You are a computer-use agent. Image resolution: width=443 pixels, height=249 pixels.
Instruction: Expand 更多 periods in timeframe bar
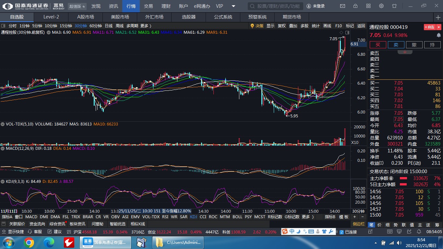coord(146,26)
